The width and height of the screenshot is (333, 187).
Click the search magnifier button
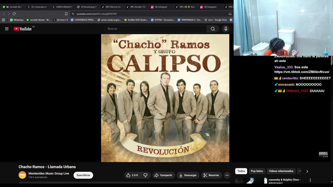(x=213, y=29)
